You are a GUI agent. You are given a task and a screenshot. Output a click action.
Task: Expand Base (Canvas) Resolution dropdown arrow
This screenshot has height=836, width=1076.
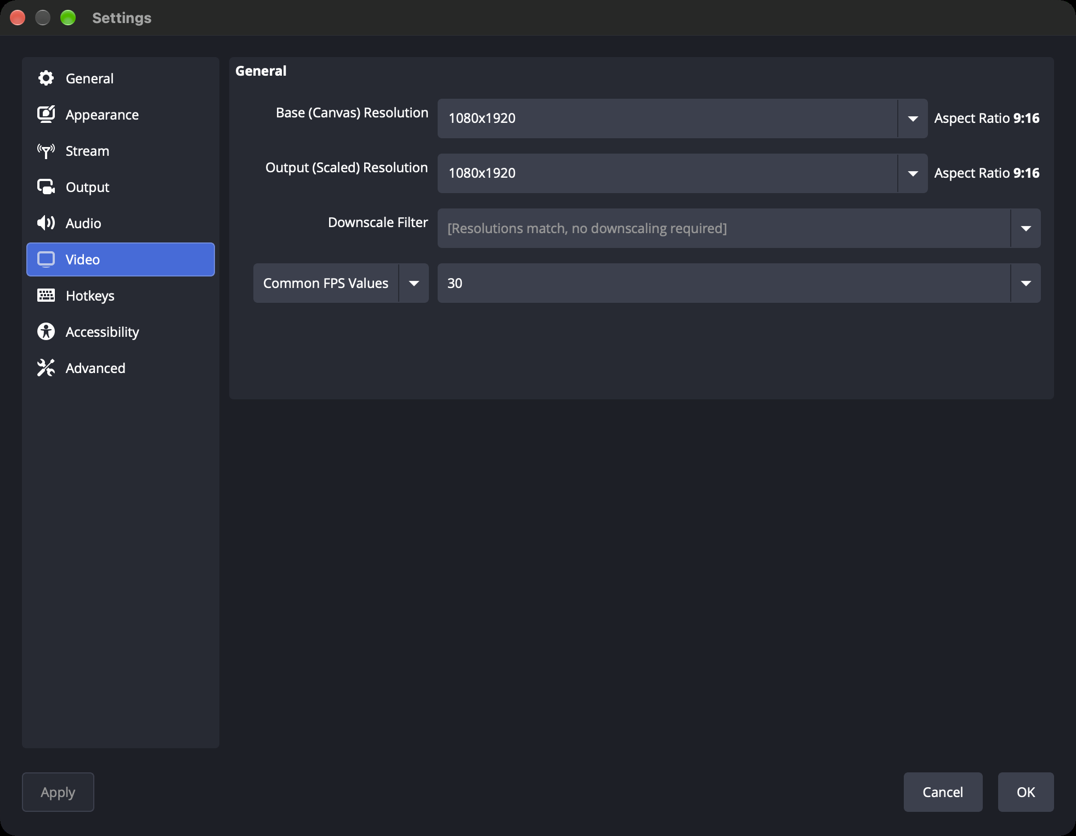[x=913, y=118]
